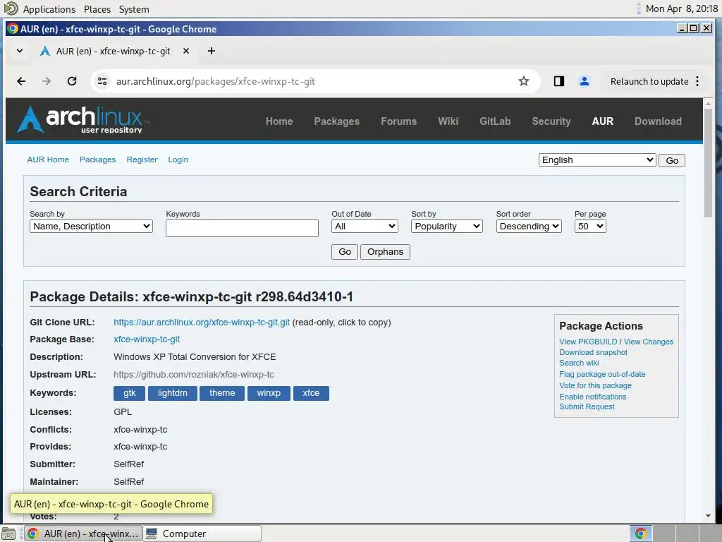
Task: Click the address bar URL
Action: (216, 82)
